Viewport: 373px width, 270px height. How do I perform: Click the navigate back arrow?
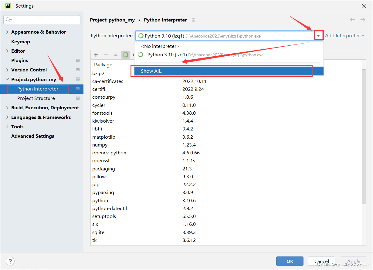[x=352, y=20]
